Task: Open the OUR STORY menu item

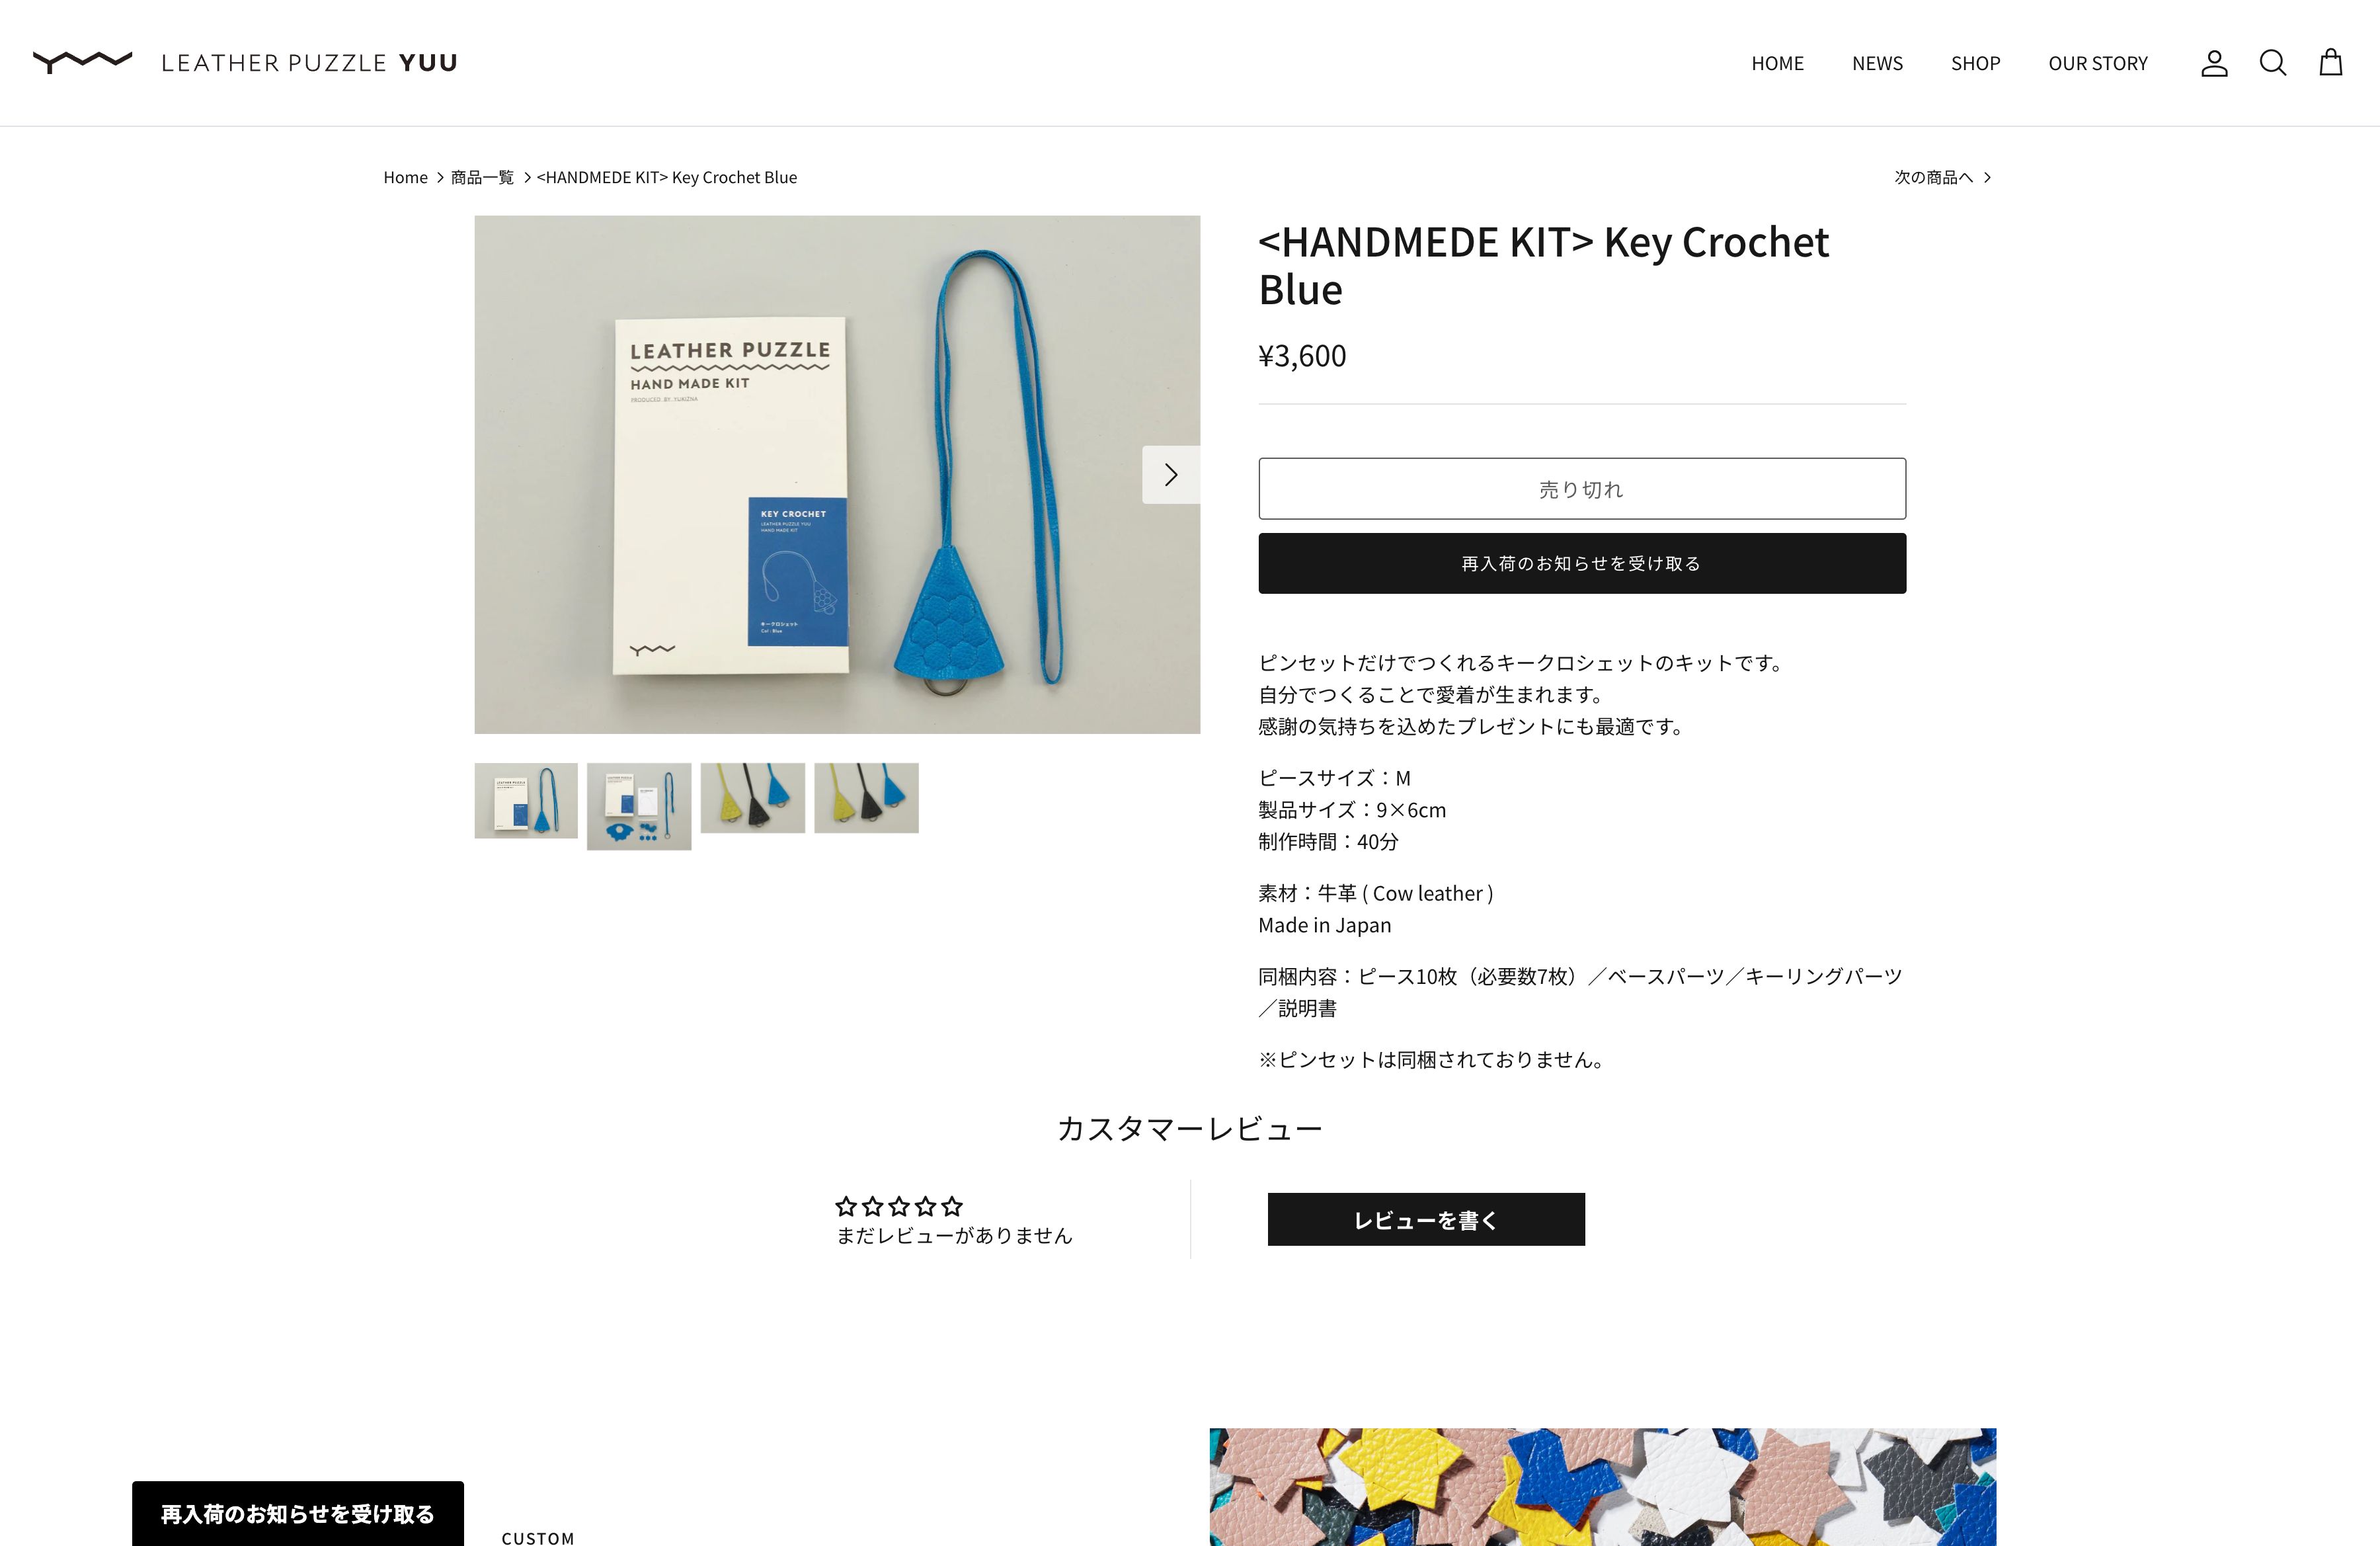Action: [x=2097, y=63]
